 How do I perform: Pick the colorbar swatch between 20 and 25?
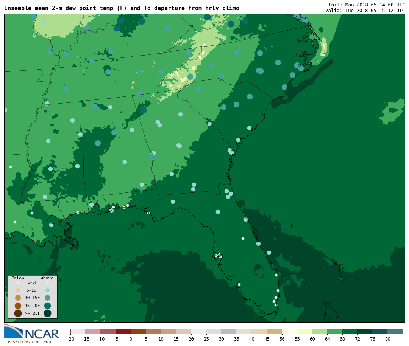point(199,331)
